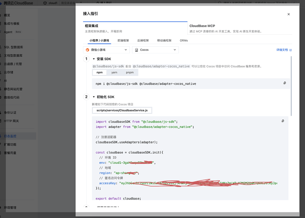Open the Cocos framework dropdown
This screenshot has width=305, height=218.
click(x=156, y=50)
